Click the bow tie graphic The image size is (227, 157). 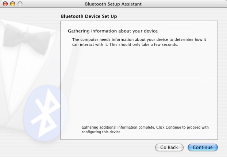[x=27, y=39]
